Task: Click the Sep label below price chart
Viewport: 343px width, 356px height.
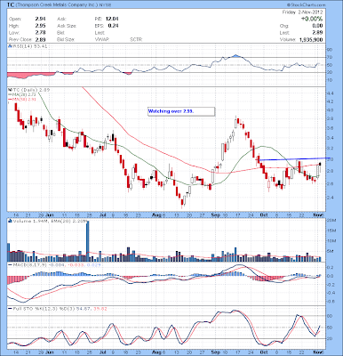Action: [x=216, y=214]
